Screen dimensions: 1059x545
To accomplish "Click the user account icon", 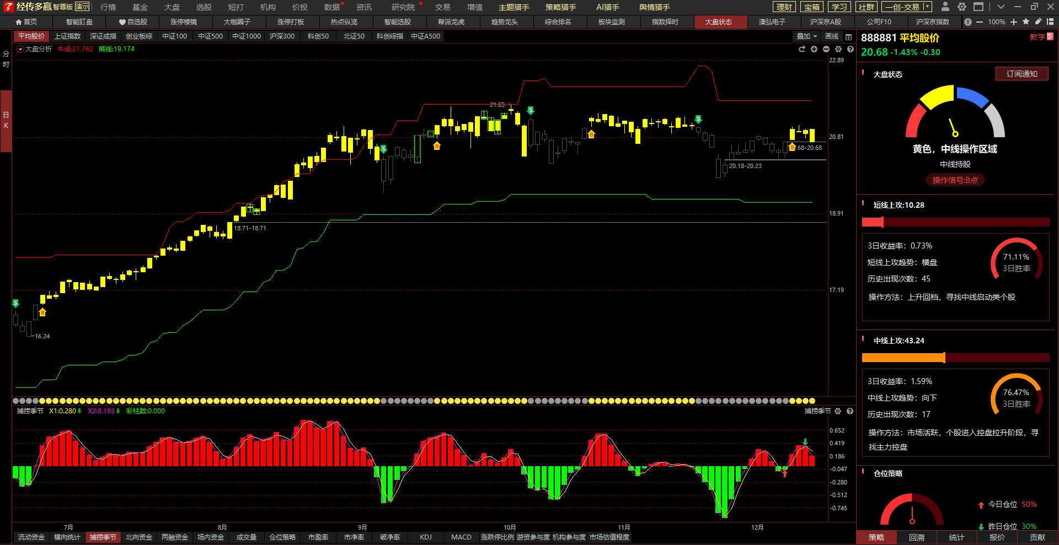I will pos(945,7).
